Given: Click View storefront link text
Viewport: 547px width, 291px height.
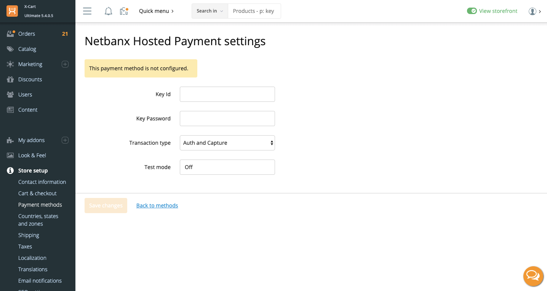Looking at the screenshot, I should [498, 11].
